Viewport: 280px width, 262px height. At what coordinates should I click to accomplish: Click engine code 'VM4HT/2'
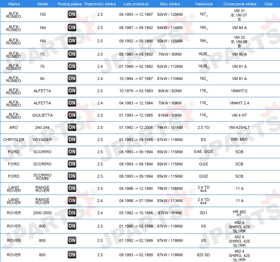tap(239, 91)
